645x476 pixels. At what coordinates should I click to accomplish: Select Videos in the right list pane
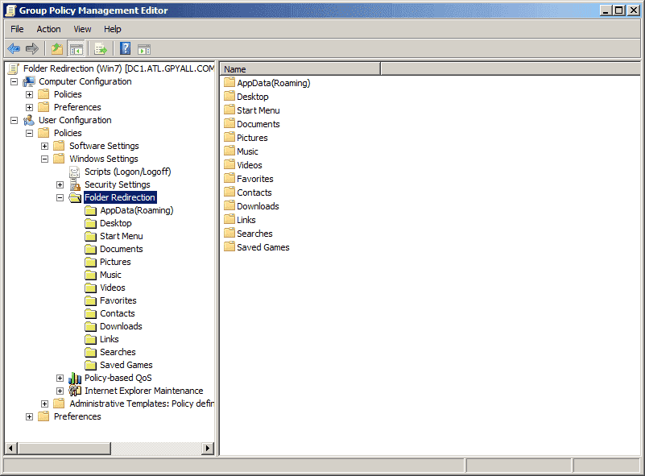250,165
